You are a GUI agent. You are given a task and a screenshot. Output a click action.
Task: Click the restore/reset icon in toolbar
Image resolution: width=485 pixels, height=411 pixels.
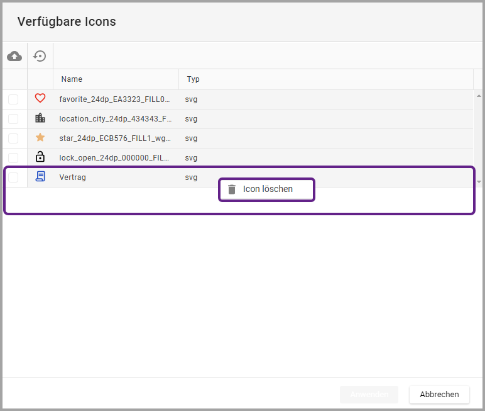40,57
